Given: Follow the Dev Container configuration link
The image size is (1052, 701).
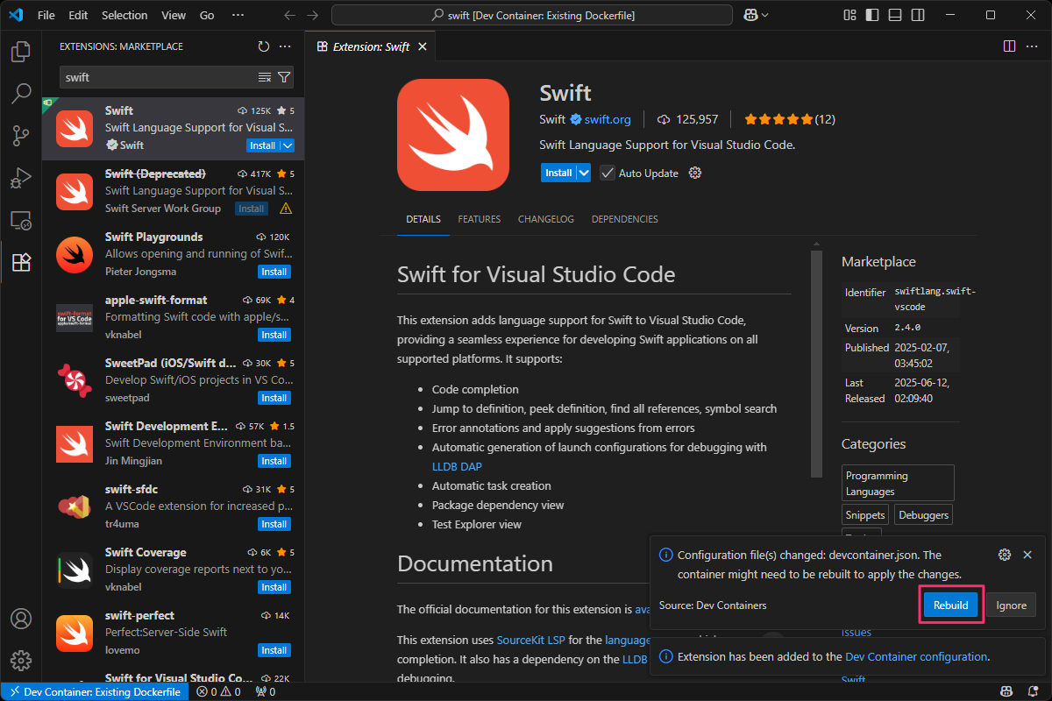Looking at the screenshot, I should click(x=916, y=656).
